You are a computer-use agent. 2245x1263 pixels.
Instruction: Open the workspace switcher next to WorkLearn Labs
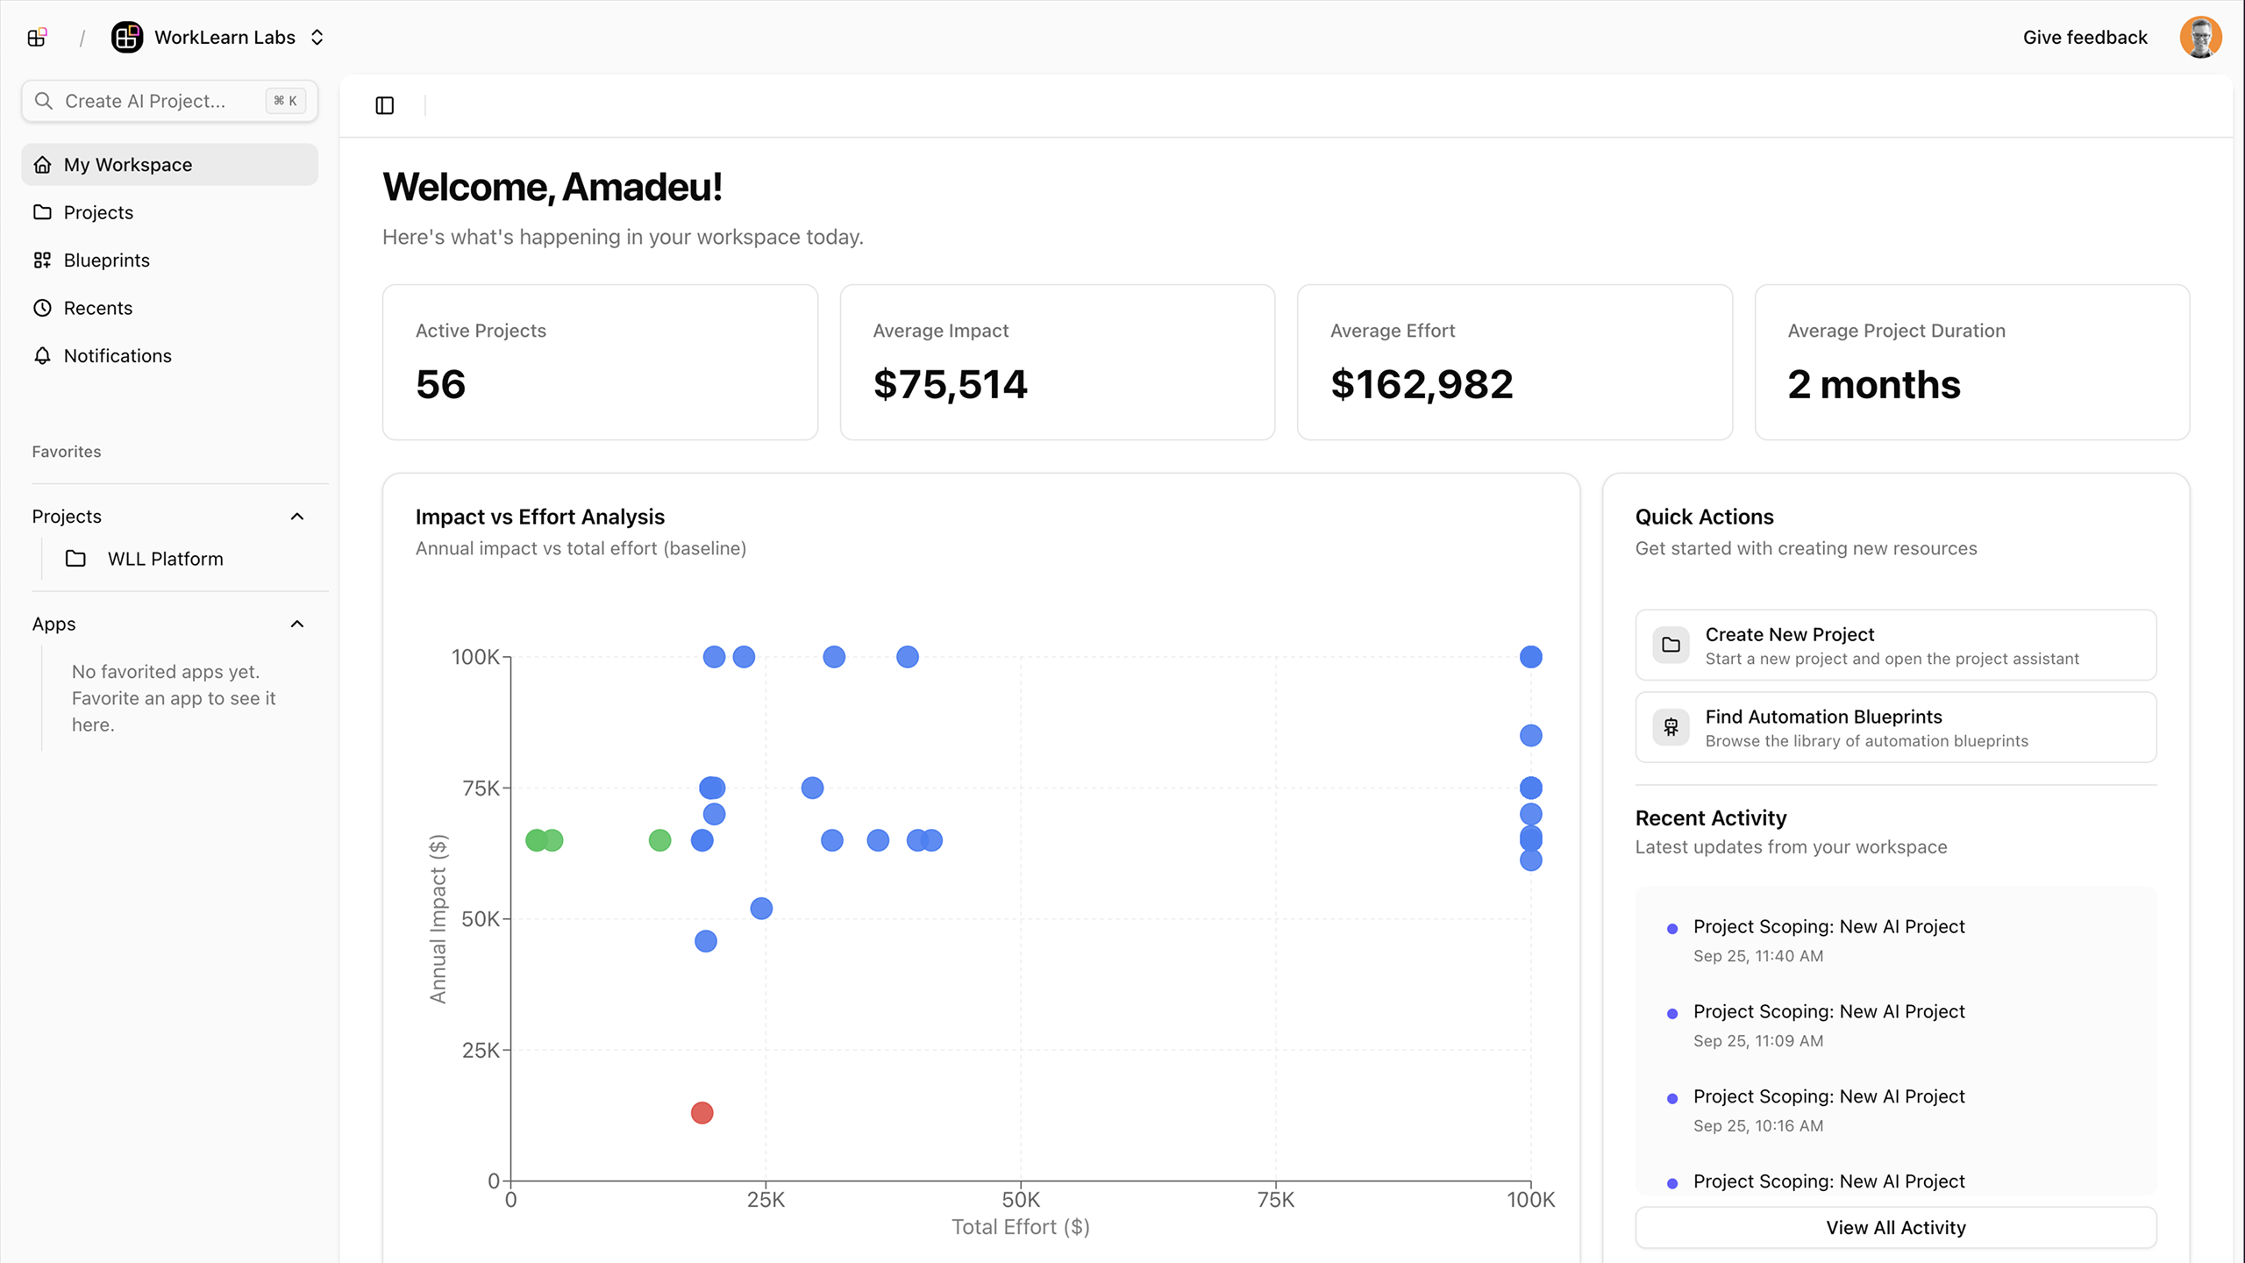(317, 37)
